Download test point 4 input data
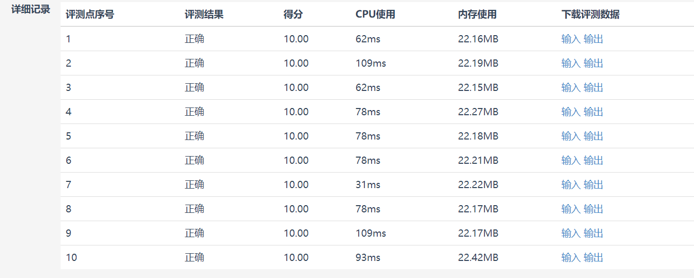This screenshot has width=694, height=278. coord(571,112)
